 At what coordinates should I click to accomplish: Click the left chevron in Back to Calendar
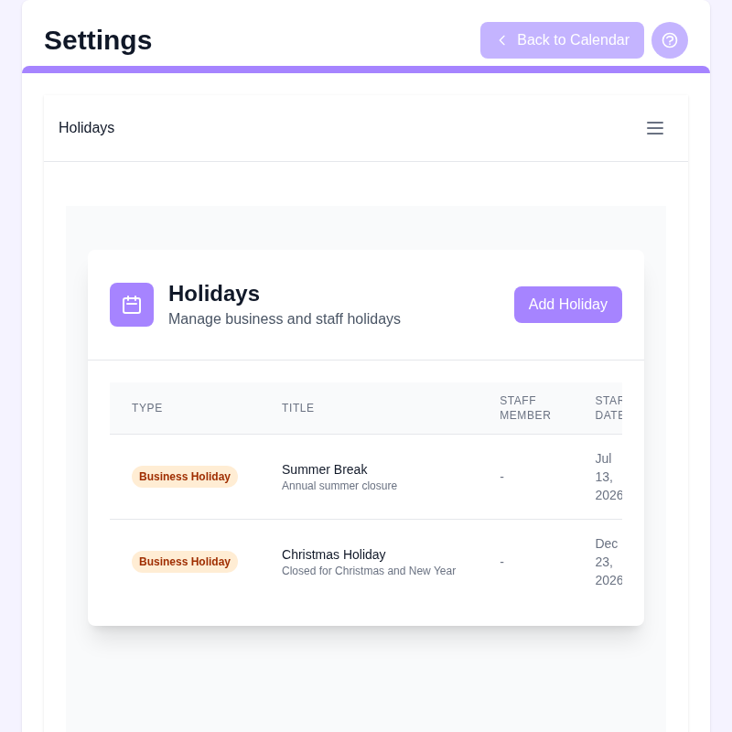[502, 40]
